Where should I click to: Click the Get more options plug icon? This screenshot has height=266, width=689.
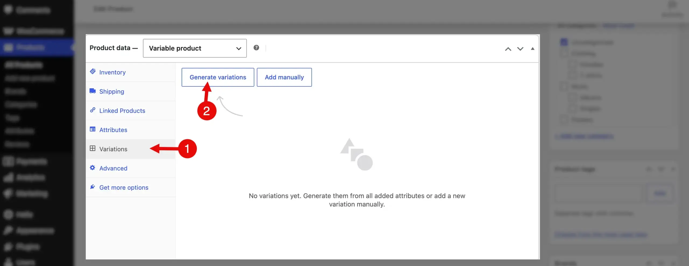(93, 187)
